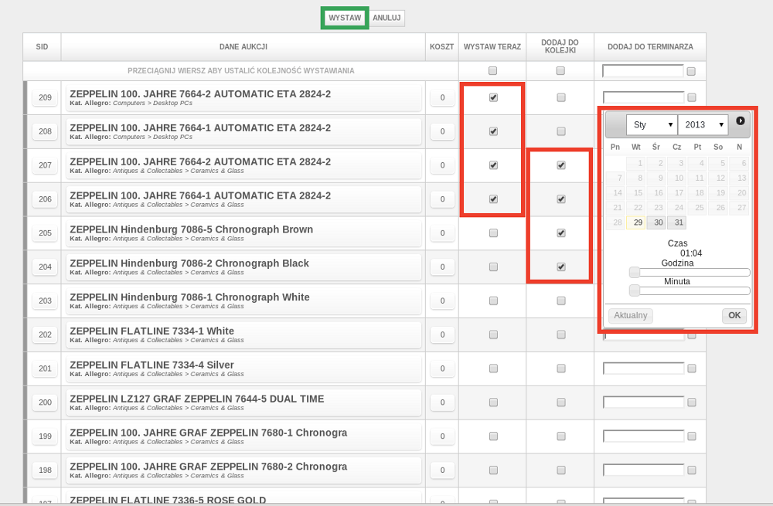Click the DANE AUKCJI column header
This screenshot has width=773, height=506.
[x=243, y=47]
